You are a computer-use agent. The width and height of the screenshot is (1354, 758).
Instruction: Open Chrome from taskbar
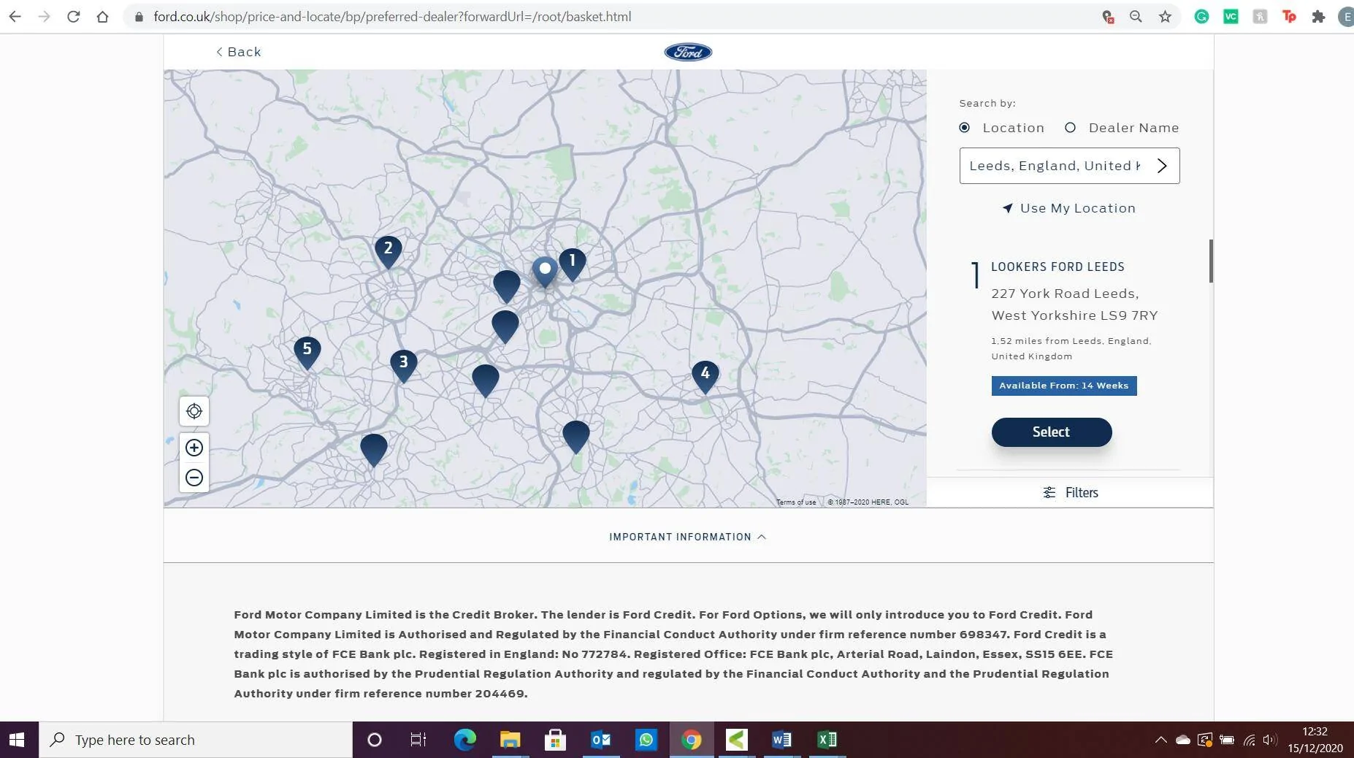[691, 740]
